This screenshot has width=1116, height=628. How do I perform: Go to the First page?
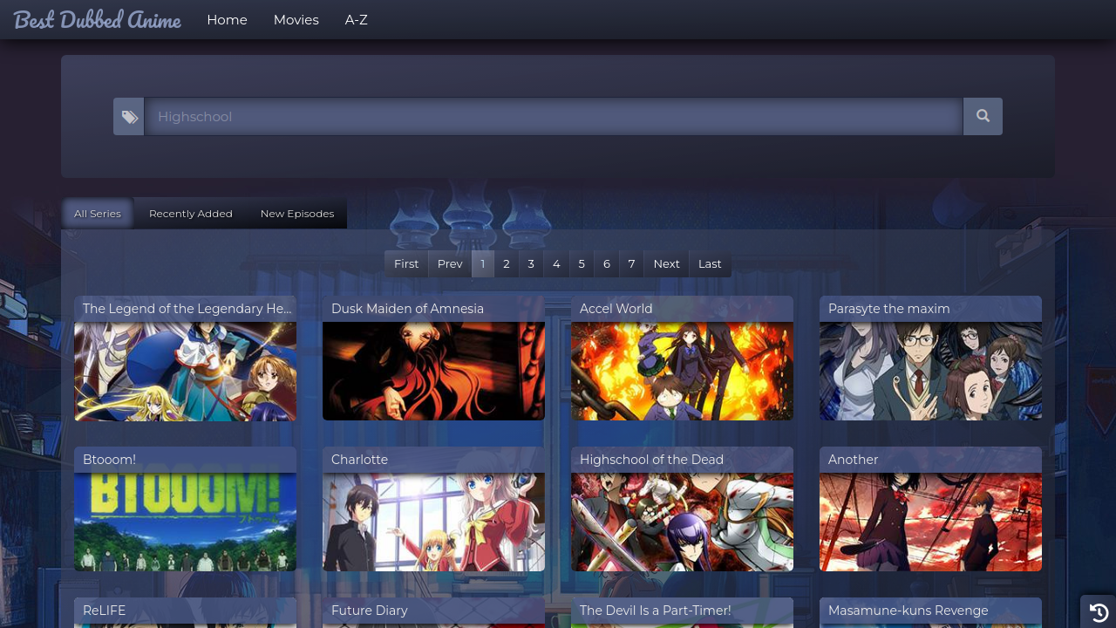point(406,263)
